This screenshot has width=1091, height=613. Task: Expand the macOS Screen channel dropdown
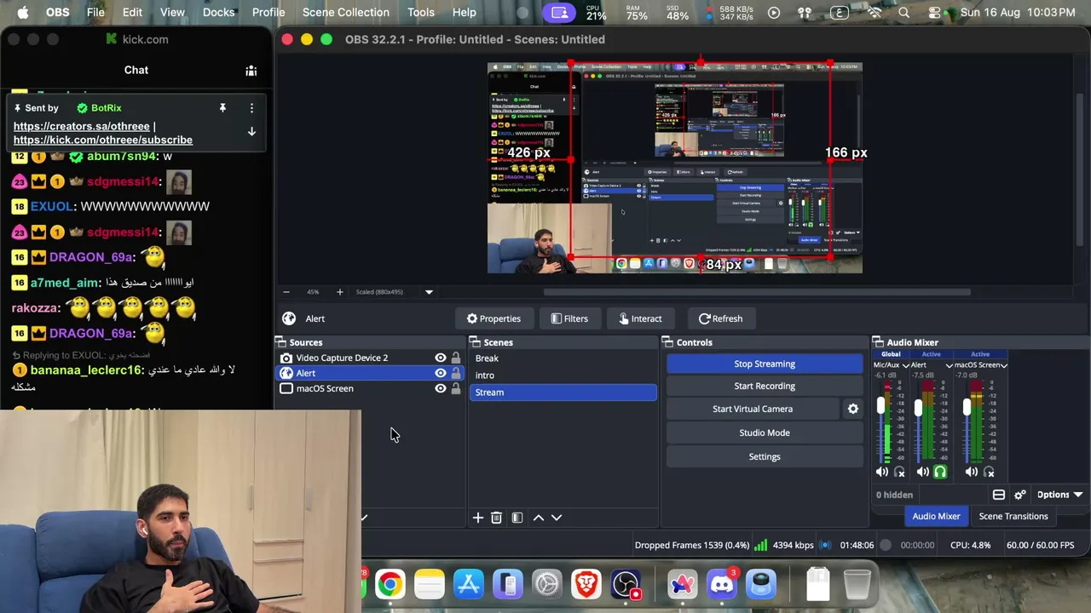tap(1005, 365)
